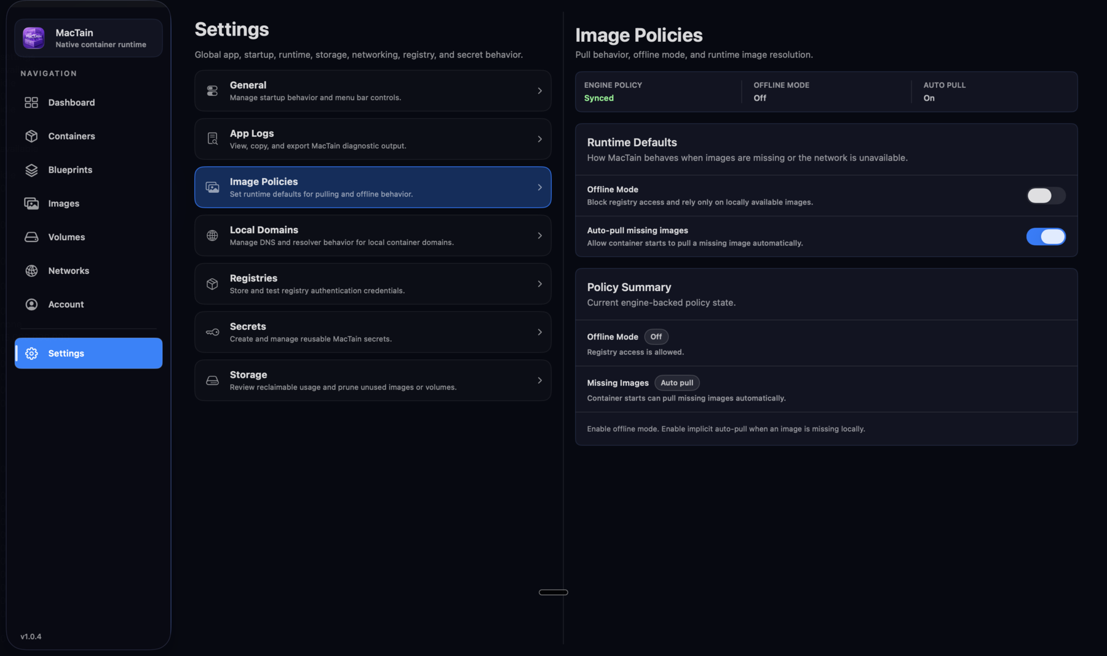Click 'Registry access is allowed.' text

635,352
